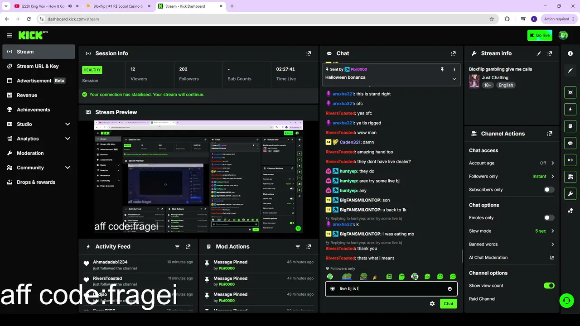
Task: Open chat settings with the gear icon
Action: click(432, 304)
